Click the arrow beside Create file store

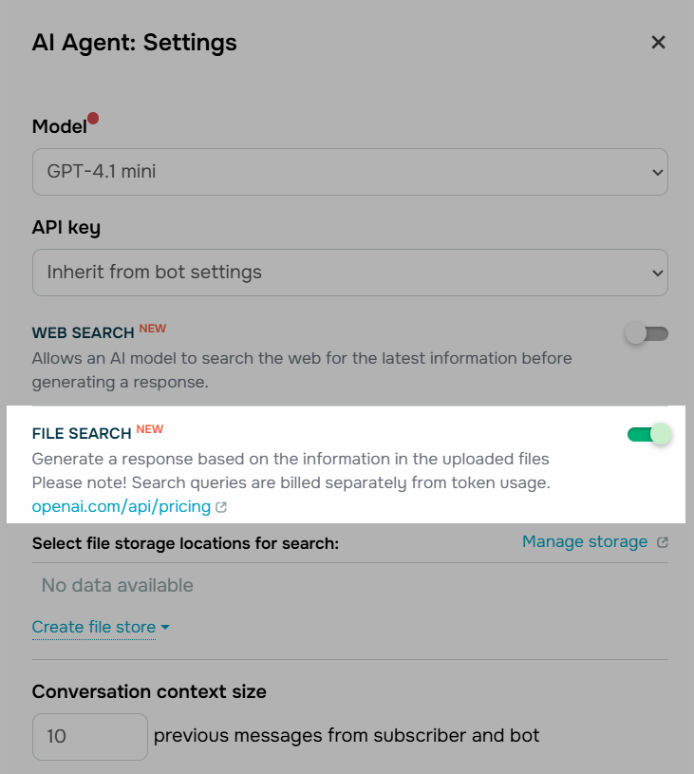tap(164, 627)
